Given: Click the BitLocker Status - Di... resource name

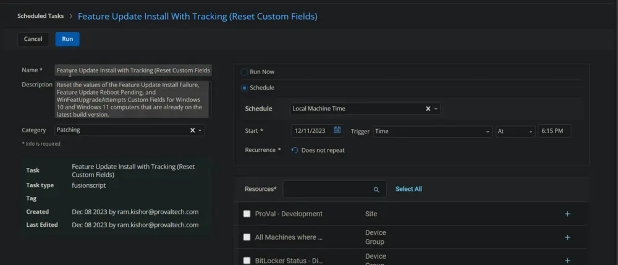Looking at the screenshot, I should (289, 261).
